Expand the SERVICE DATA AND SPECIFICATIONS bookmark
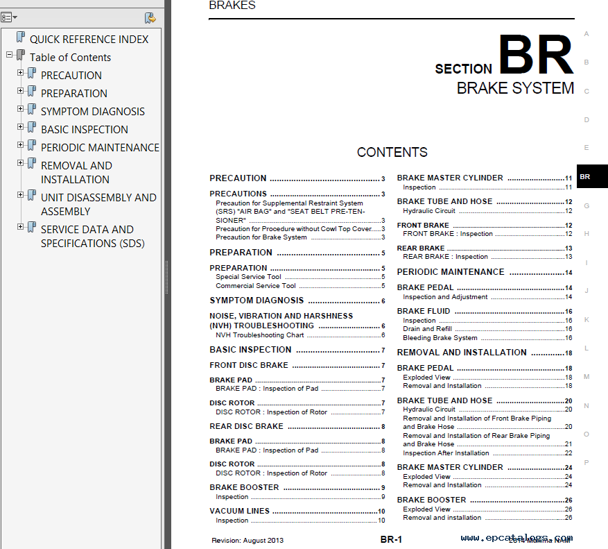This screenshot has height=549, width=608. click(x=20, y=227)
